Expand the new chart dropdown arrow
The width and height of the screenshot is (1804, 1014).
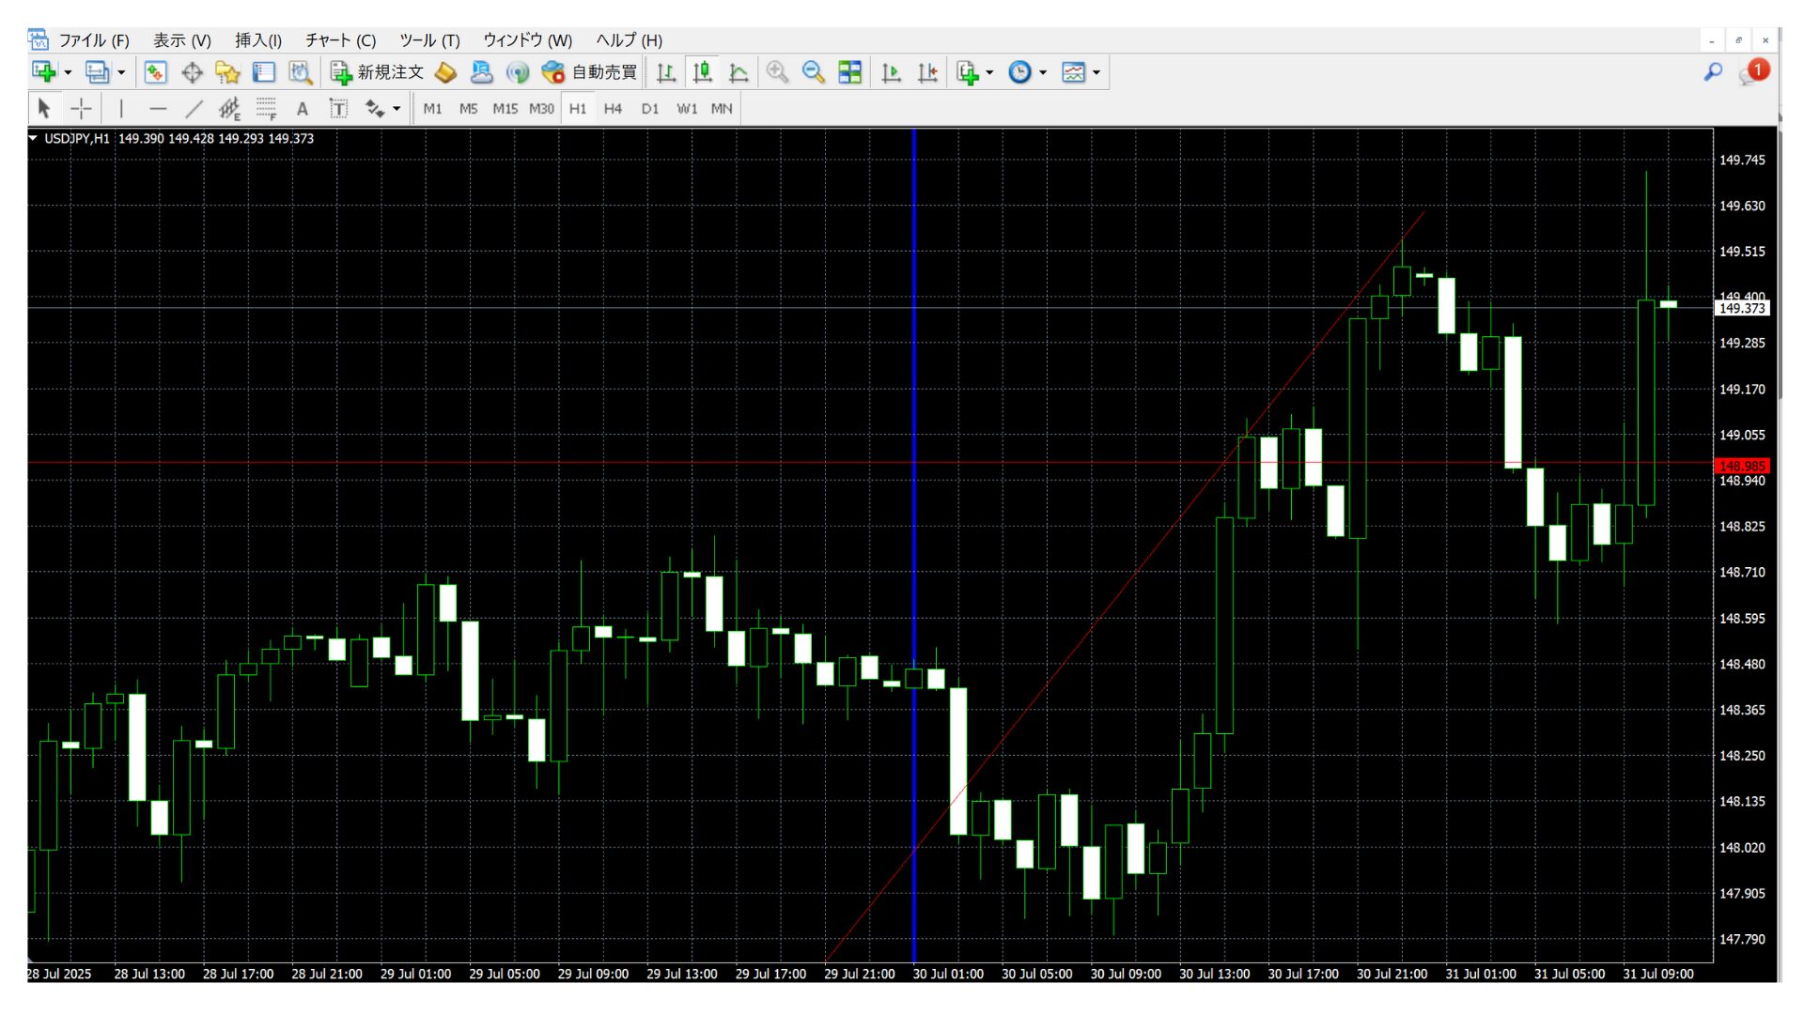coord(68,72)
